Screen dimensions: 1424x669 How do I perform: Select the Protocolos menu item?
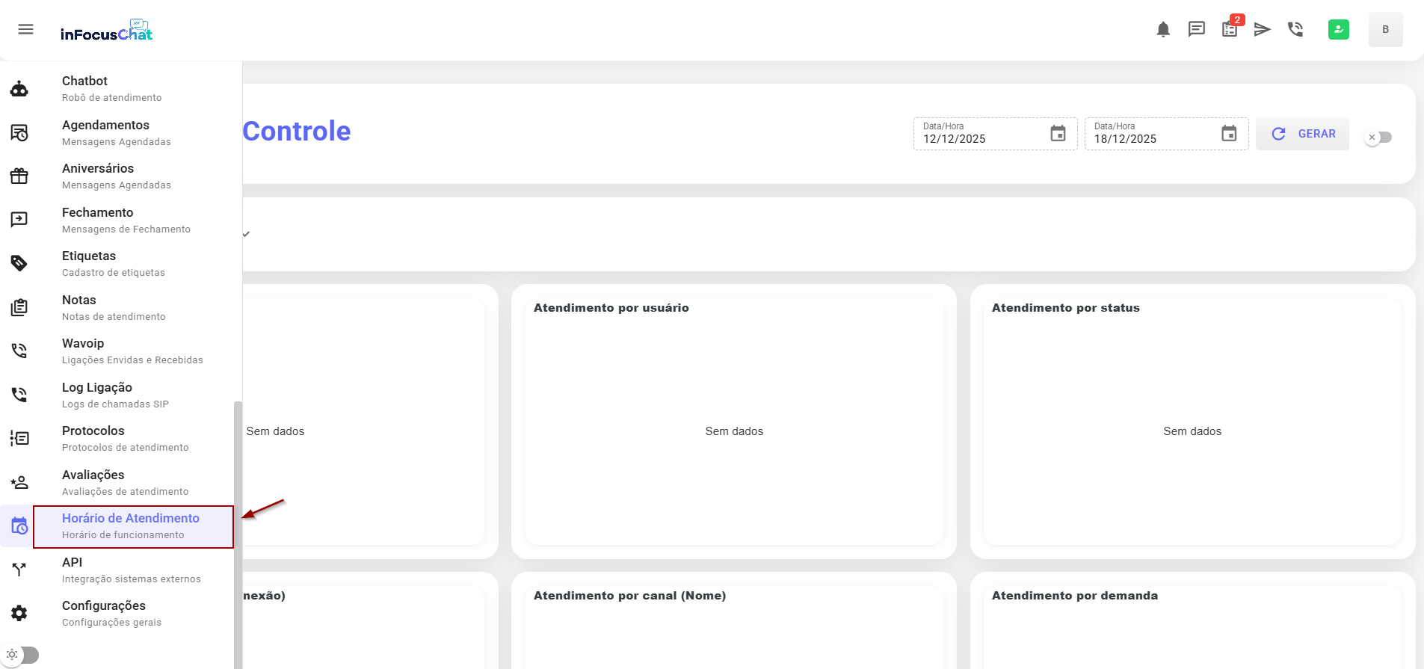pos(126,438)
